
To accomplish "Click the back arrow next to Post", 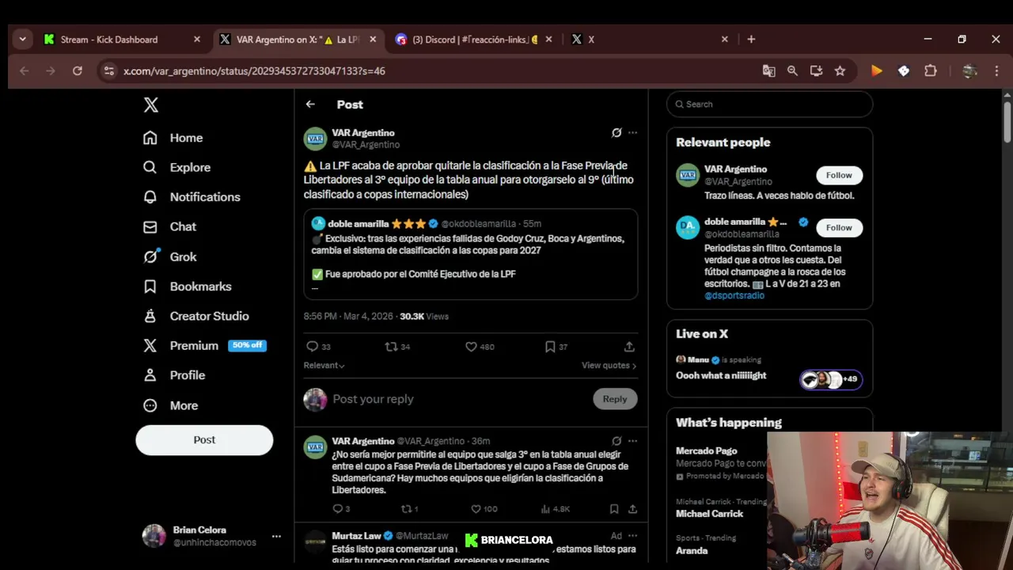I will tap(310, 104).
